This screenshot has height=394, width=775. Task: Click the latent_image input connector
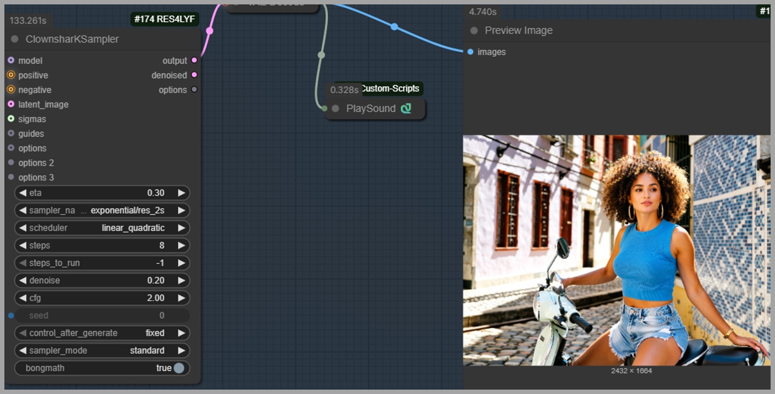(x=11, y=104)
